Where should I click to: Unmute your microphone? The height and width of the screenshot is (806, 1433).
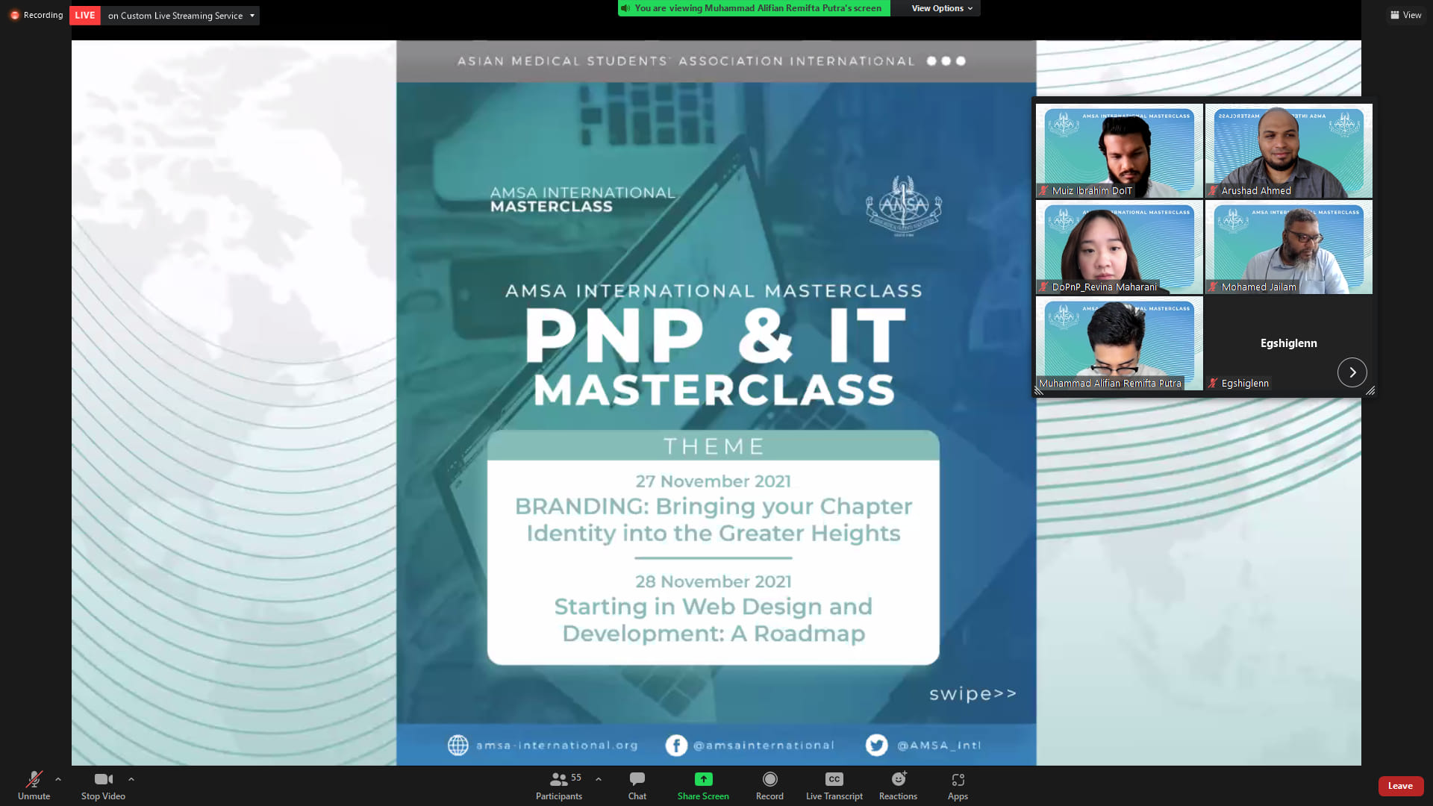[x=33, y=785]
